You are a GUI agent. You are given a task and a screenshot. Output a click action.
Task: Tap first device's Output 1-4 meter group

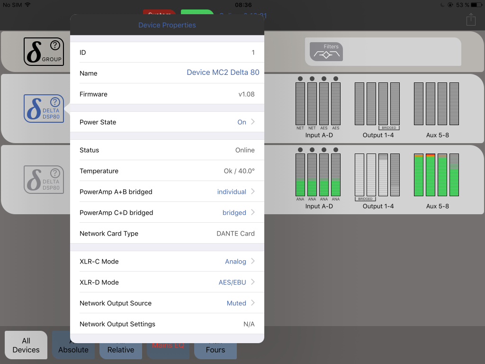pos(377,104)
